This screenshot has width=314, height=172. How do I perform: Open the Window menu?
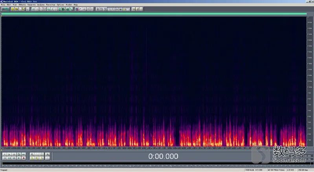click(x=69, y=5)
